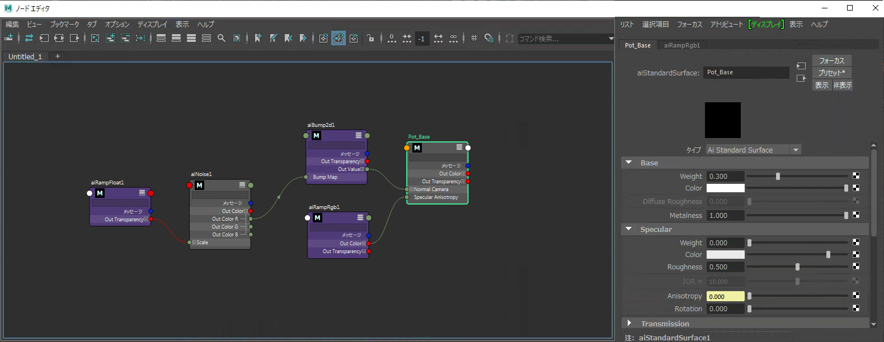Click the Base Weight slider handle
This screenshot has height=342, width=884.
778,176
